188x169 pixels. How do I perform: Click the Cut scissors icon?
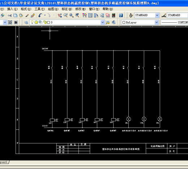pyautogui.click(x=9, y=15)
